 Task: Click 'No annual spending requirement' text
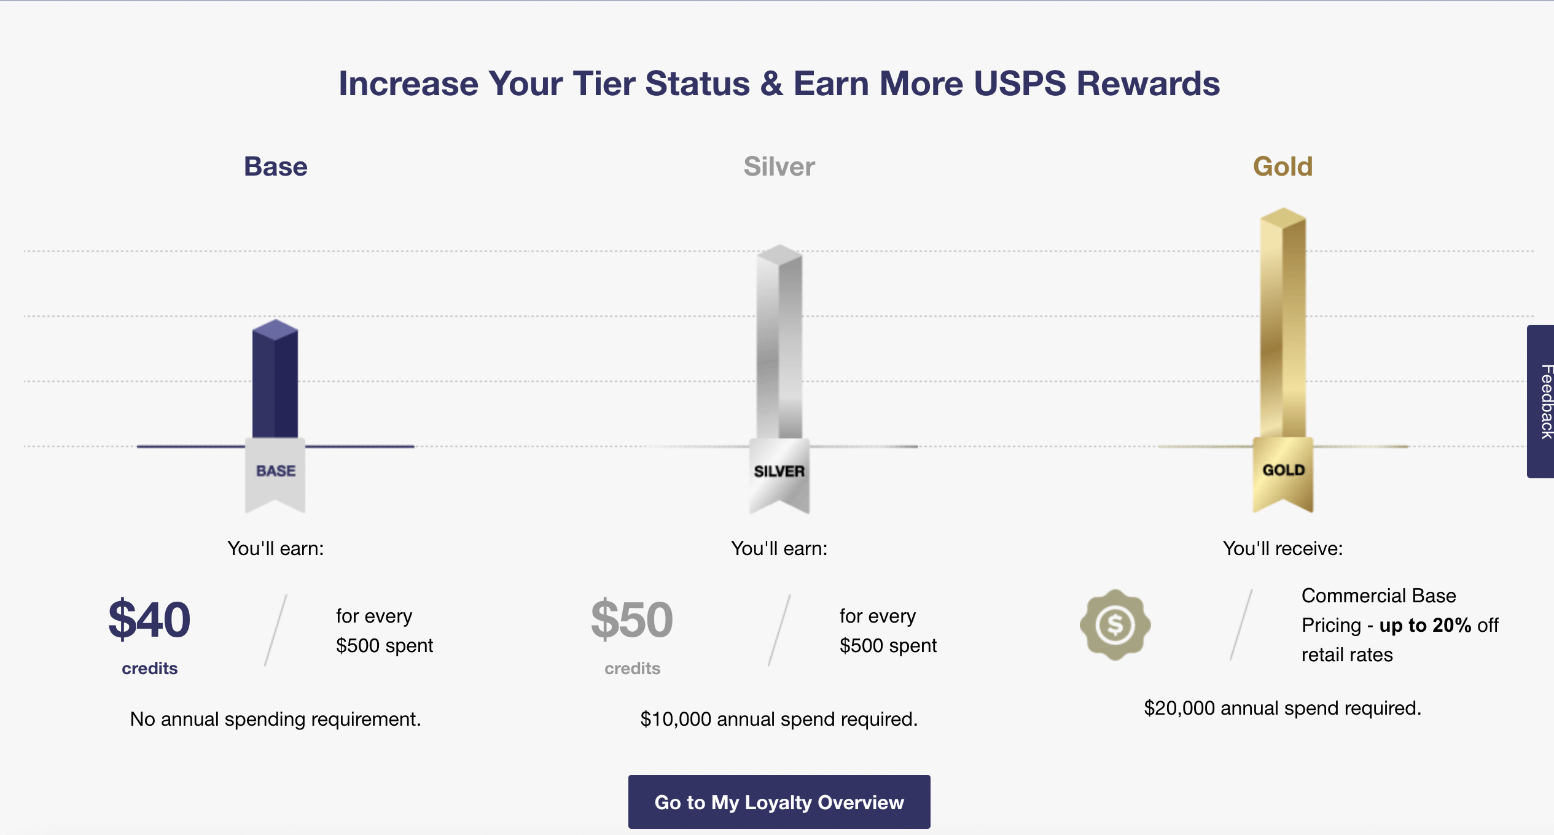pyautogui.click(x=275, y=719)
